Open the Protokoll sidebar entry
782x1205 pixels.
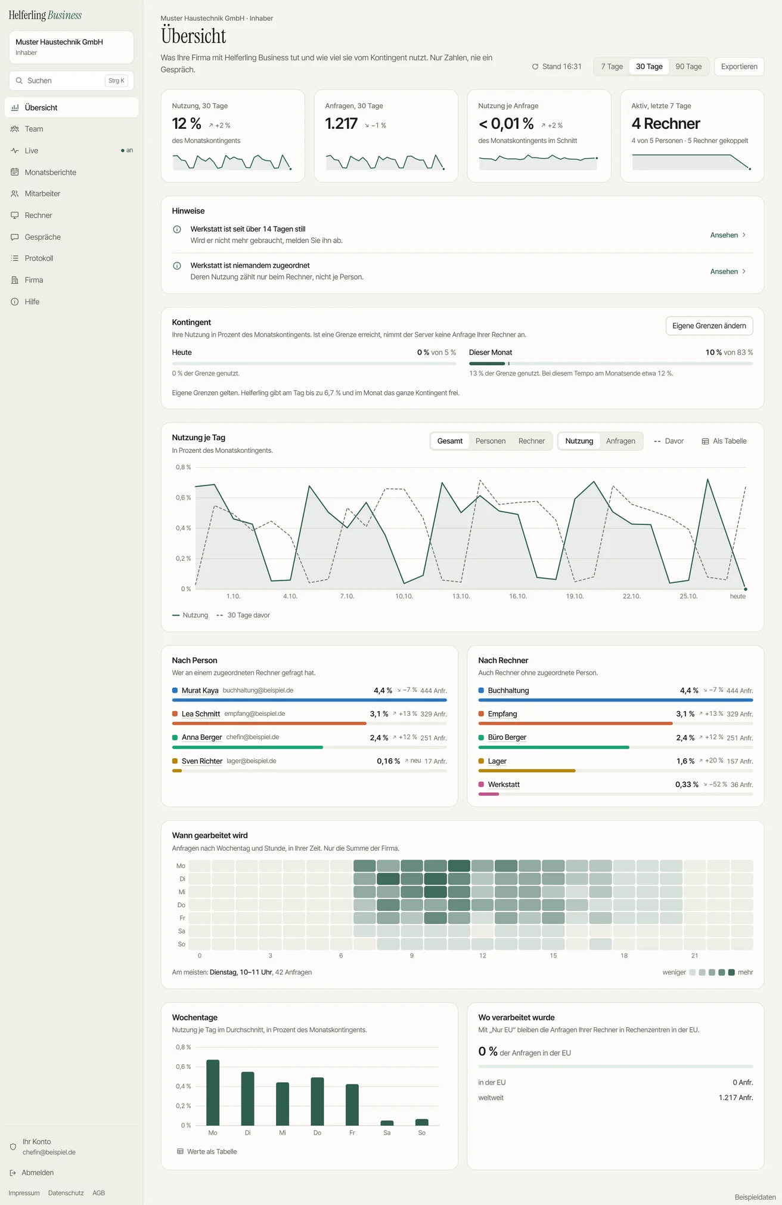(72, 258)
